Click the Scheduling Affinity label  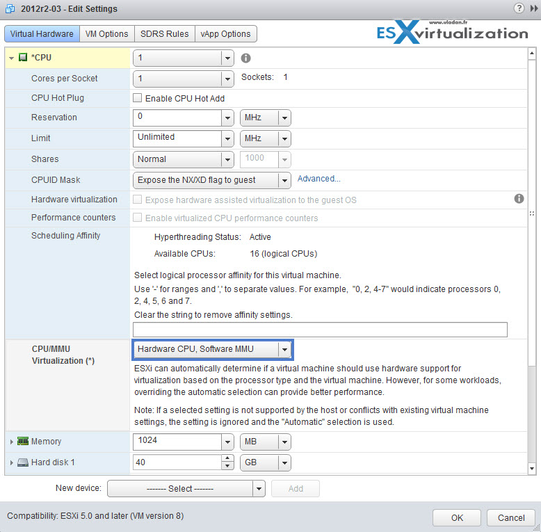[x=65, y=236]
